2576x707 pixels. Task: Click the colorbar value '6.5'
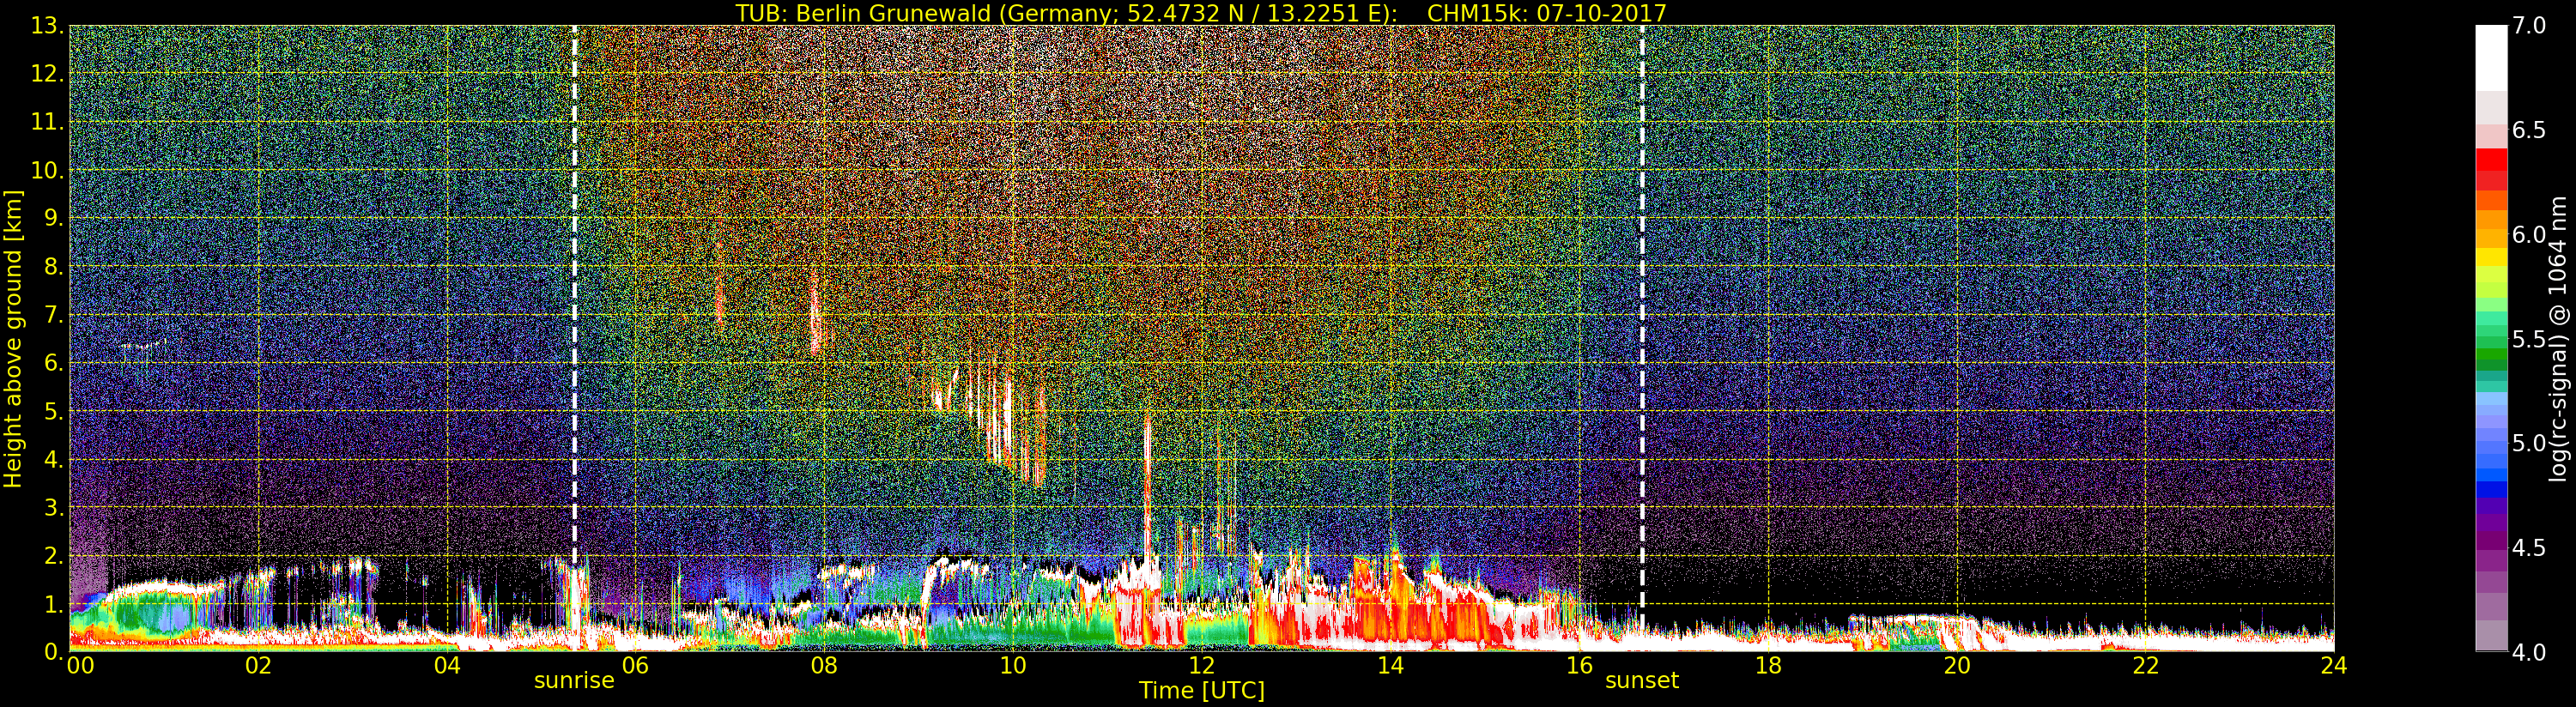pyautogui.click(x=2529, y=130)
